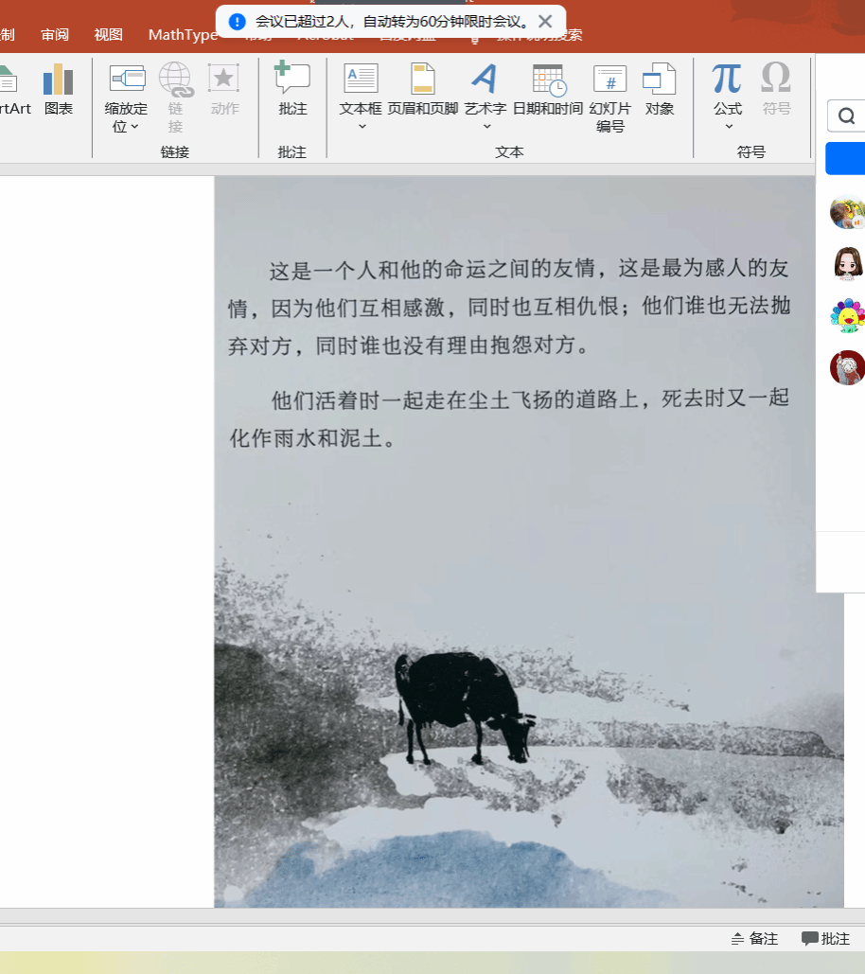This screenshot has height=974, width=865.
Task: Open the 符号 omega symbol tool
Action: (776, 89)
